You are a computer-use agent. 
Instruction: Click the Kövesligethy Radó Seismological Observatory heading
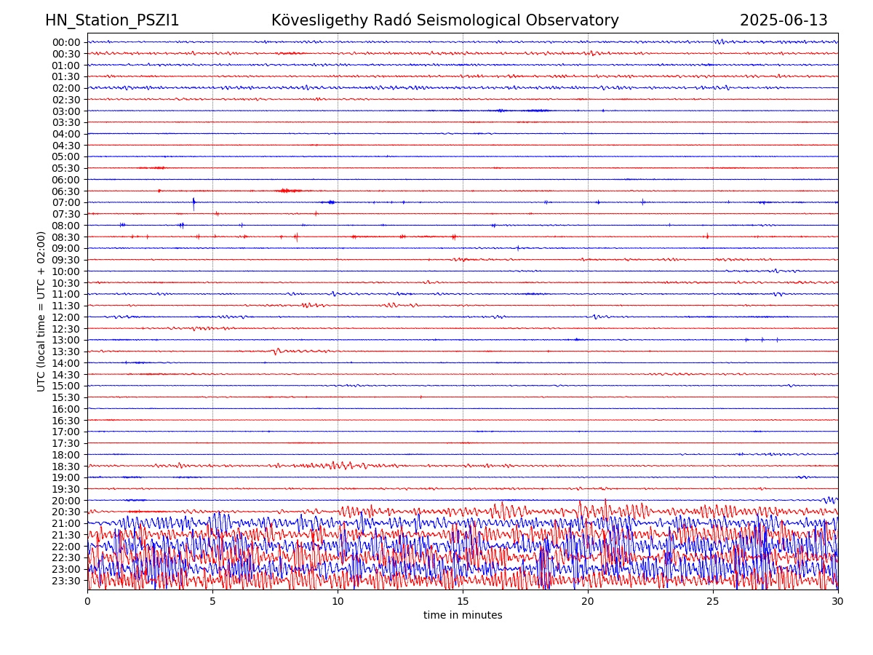[x=445, y=20]
